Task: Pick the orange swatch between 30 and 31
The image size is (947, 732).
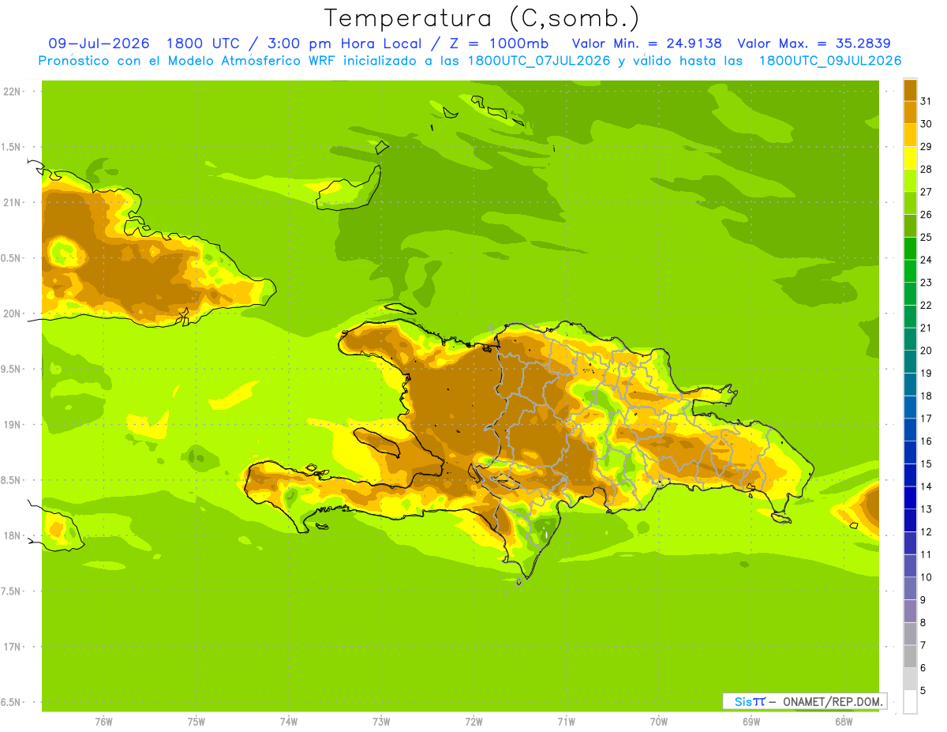Action: tap(910, 112)
